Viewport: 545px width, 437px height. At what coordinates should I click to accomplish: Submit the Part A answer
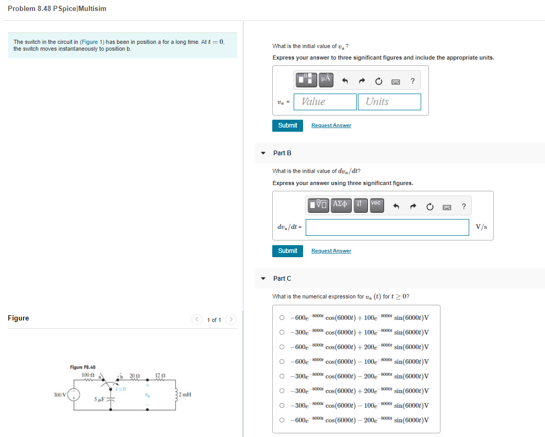click(x=287, y=125)
